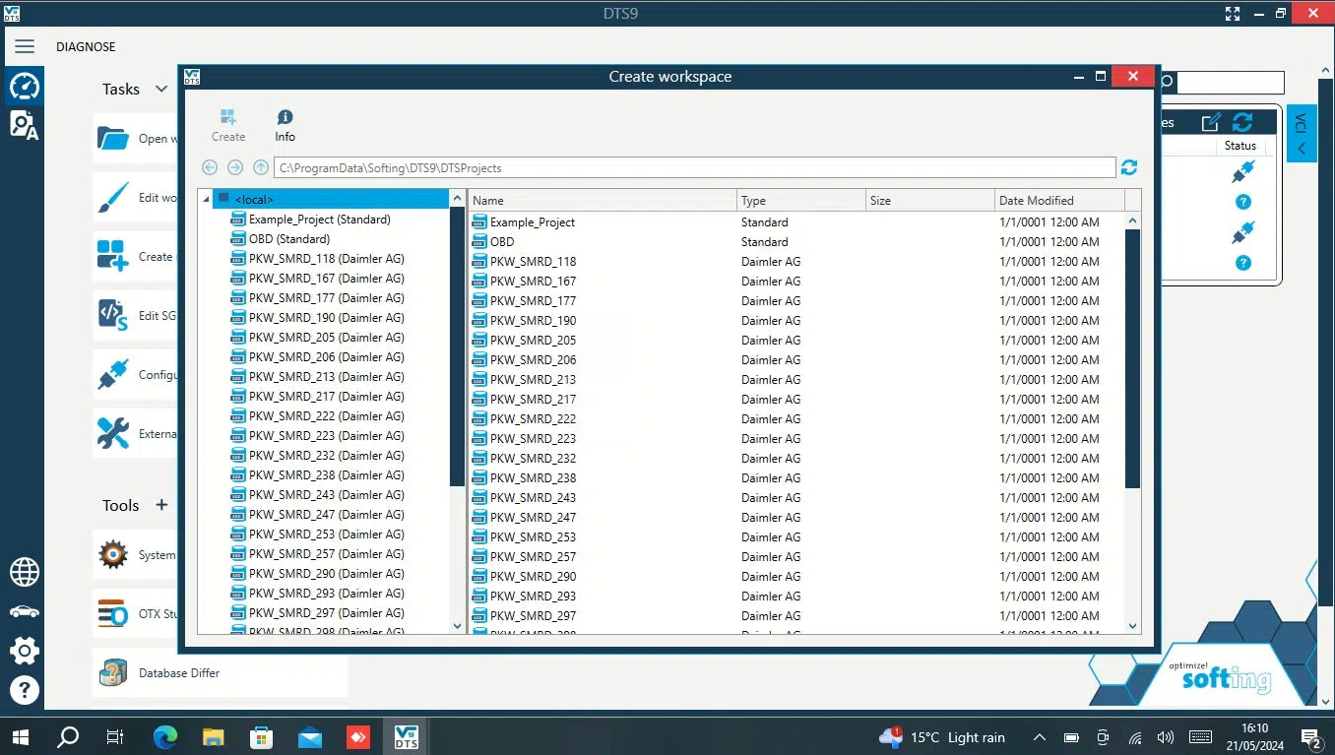1335x755 pixels.
Task: Collapse the Tasks section chevron
Action: click(161, 89)
